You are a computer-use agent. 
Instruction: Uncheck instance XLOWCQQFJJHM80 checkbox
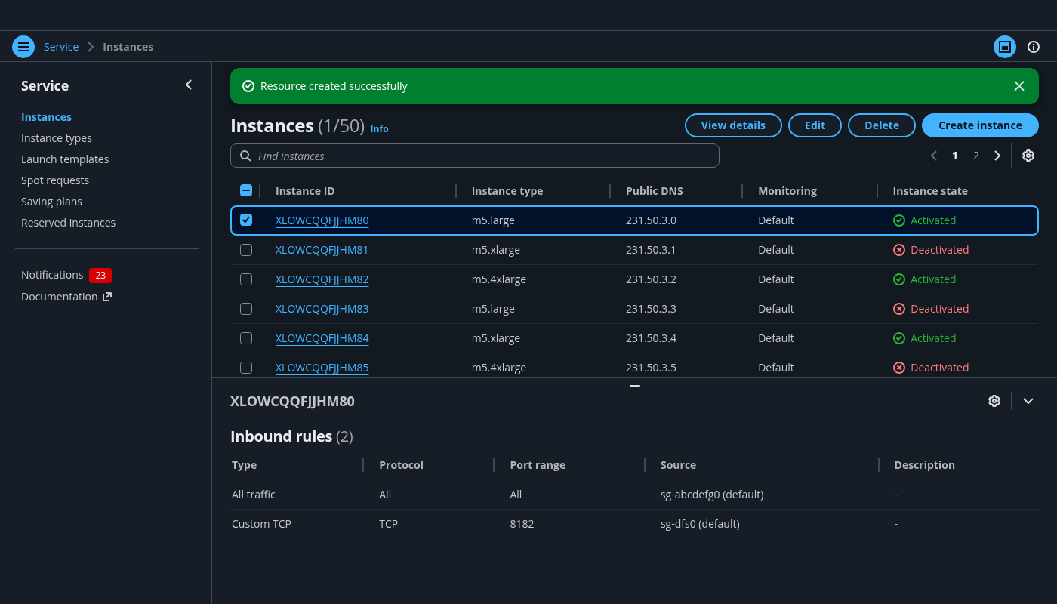point(246,220)
